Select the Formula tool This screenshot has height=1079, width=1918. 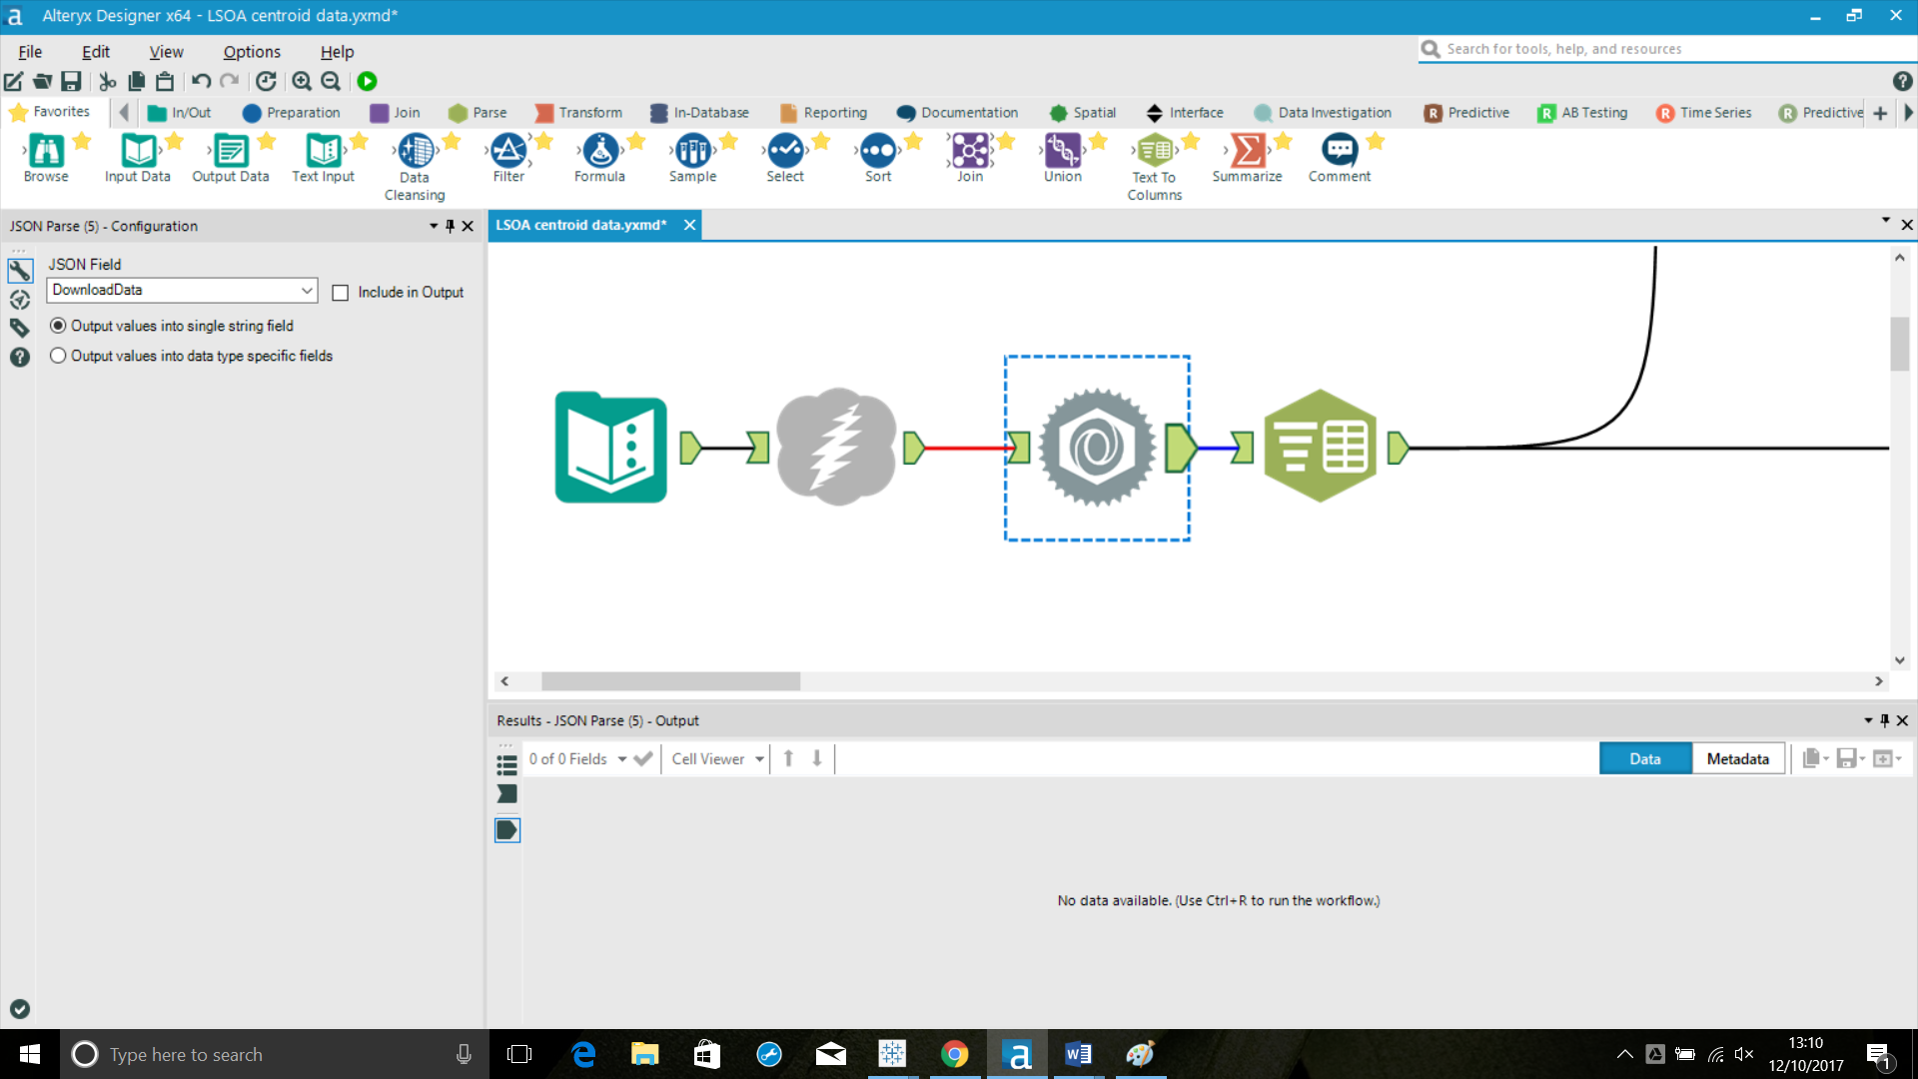click(x=600, y=158)
